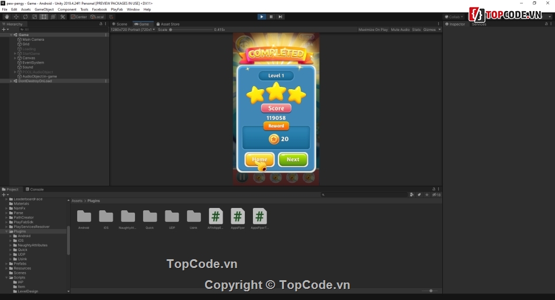Image resolution: width=555 pixels, height=300 pixels.
Task: Open Project panel create plus dropdown
Action: (5, 195)
